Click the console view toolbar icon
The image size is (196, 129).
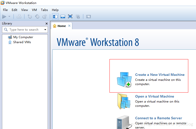(89, 16)
